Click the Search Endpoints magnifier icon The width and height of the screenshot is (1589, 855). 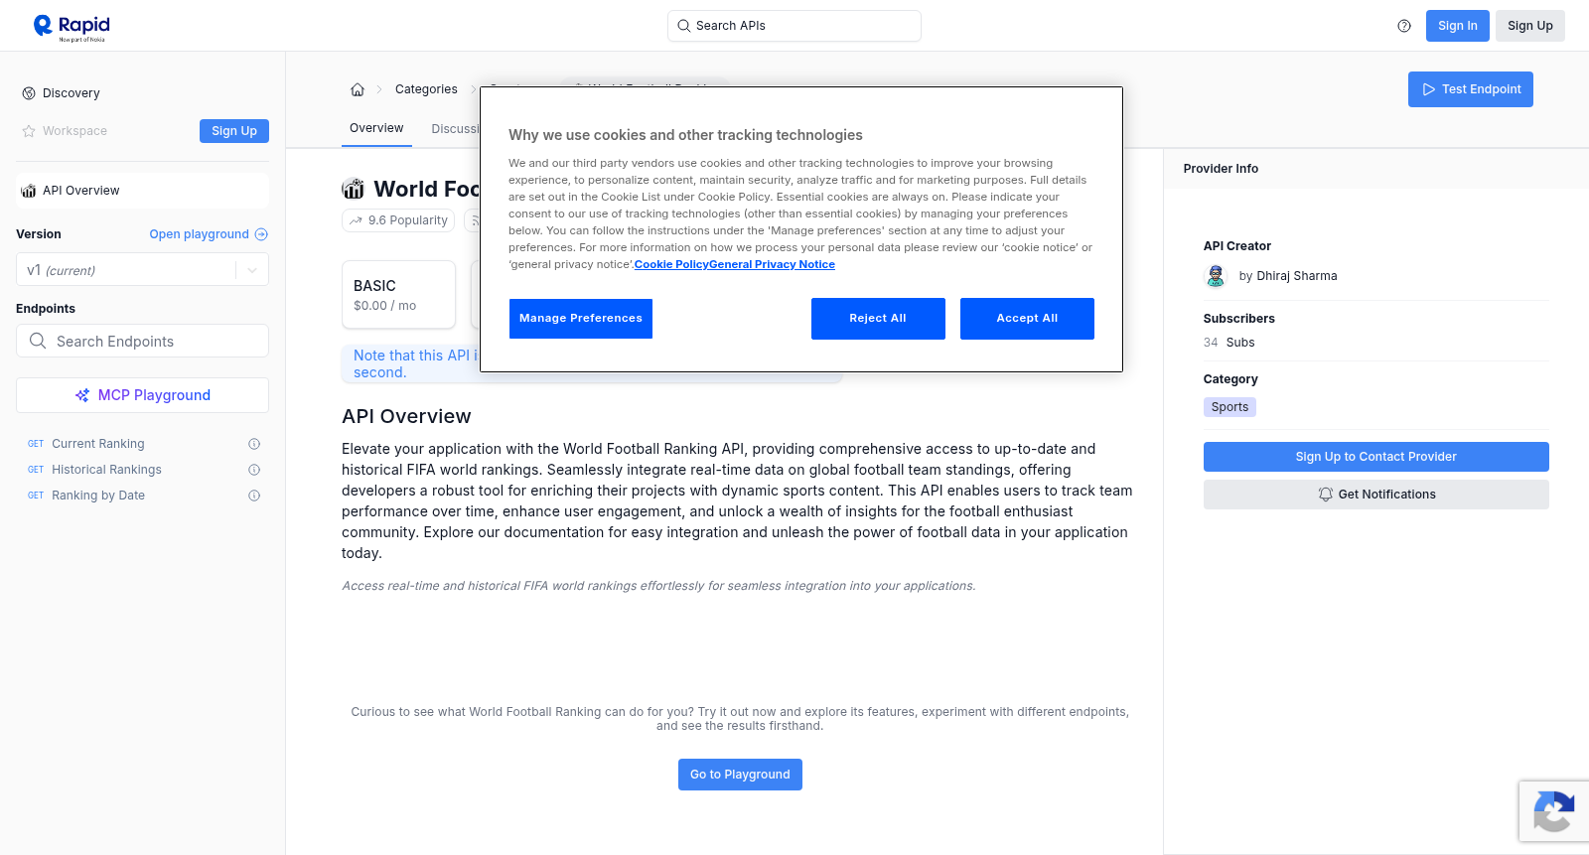[x=38, y=341]
